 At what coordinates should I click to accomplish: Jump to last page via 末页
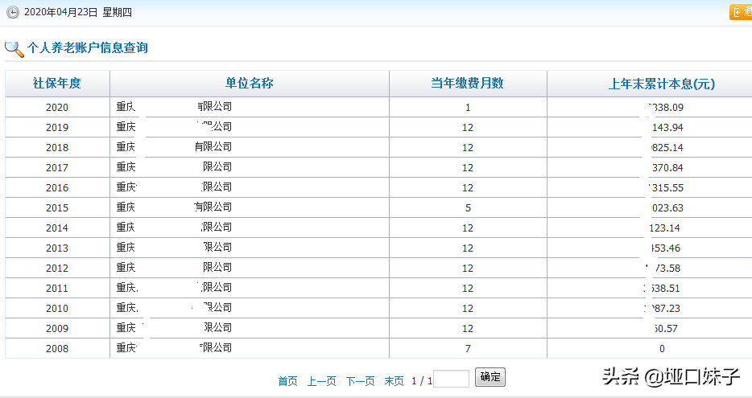(x=394, y=381)
